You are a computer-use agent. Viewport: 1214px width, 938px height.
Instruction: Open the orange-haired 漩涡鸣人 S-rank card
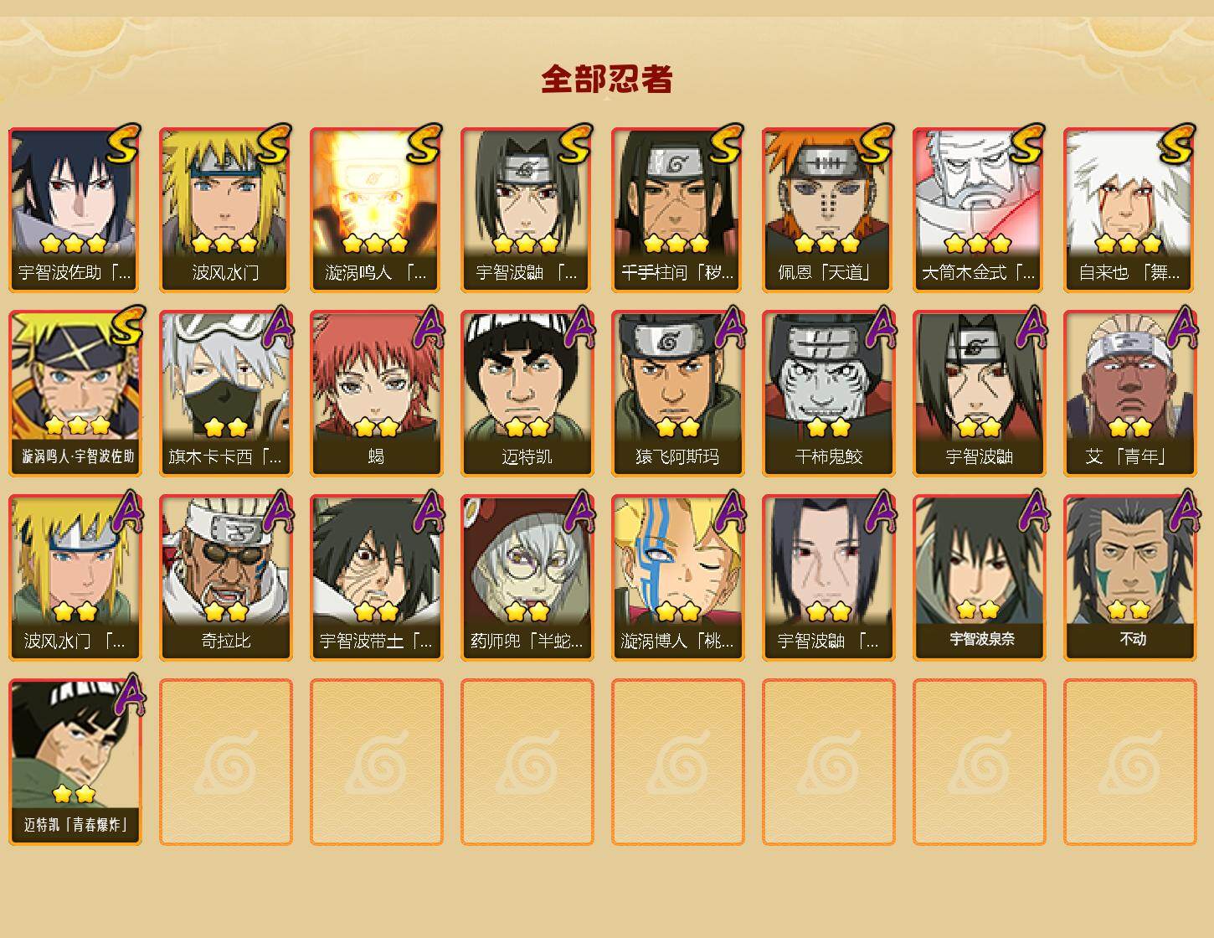coord(377,209)
